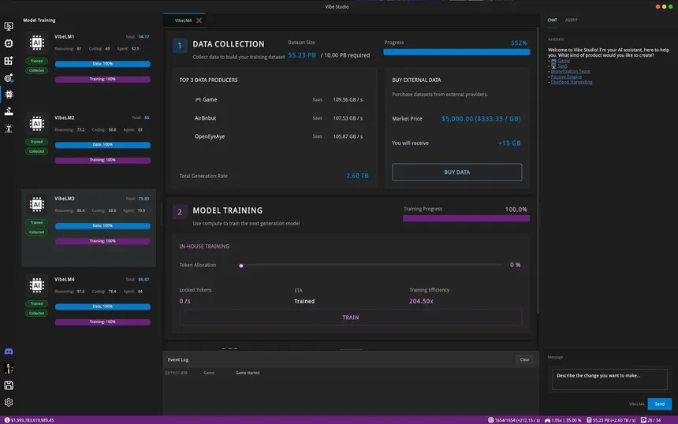Click the 28 / 34 icon in status bar
678x424 pixels.
coord(643,420)
